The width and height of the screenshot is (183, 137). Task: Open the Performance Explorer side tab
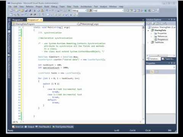(x=9, y=41)
